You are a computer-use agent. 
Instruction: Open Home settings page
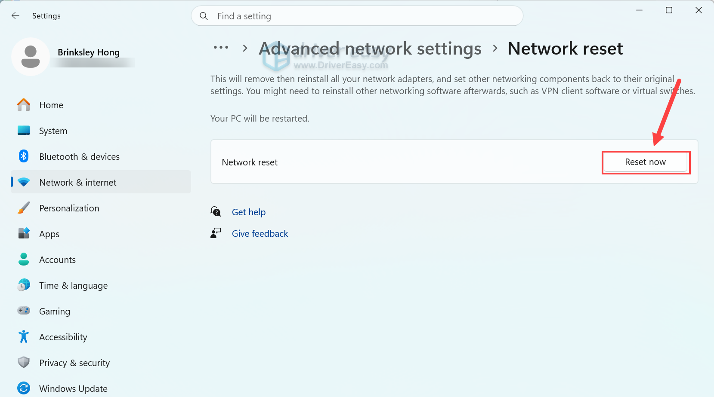[101, 105]
